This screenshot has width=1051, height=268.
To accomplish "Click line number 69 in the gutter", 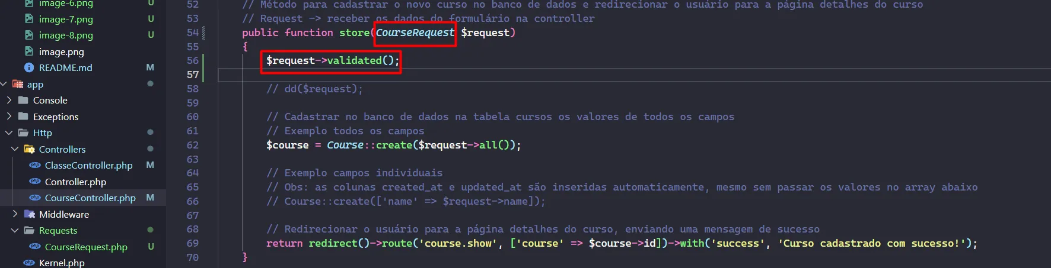I will (193, 243).
